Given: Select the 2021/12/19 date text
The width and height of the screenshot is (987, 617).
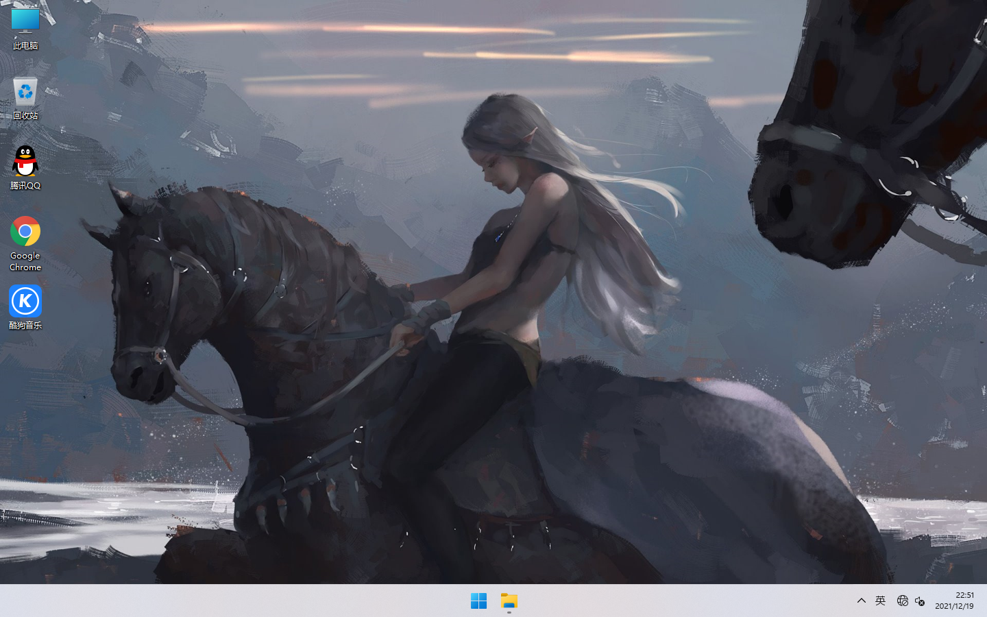Looking at the screenshot, I should pos(954,606).
